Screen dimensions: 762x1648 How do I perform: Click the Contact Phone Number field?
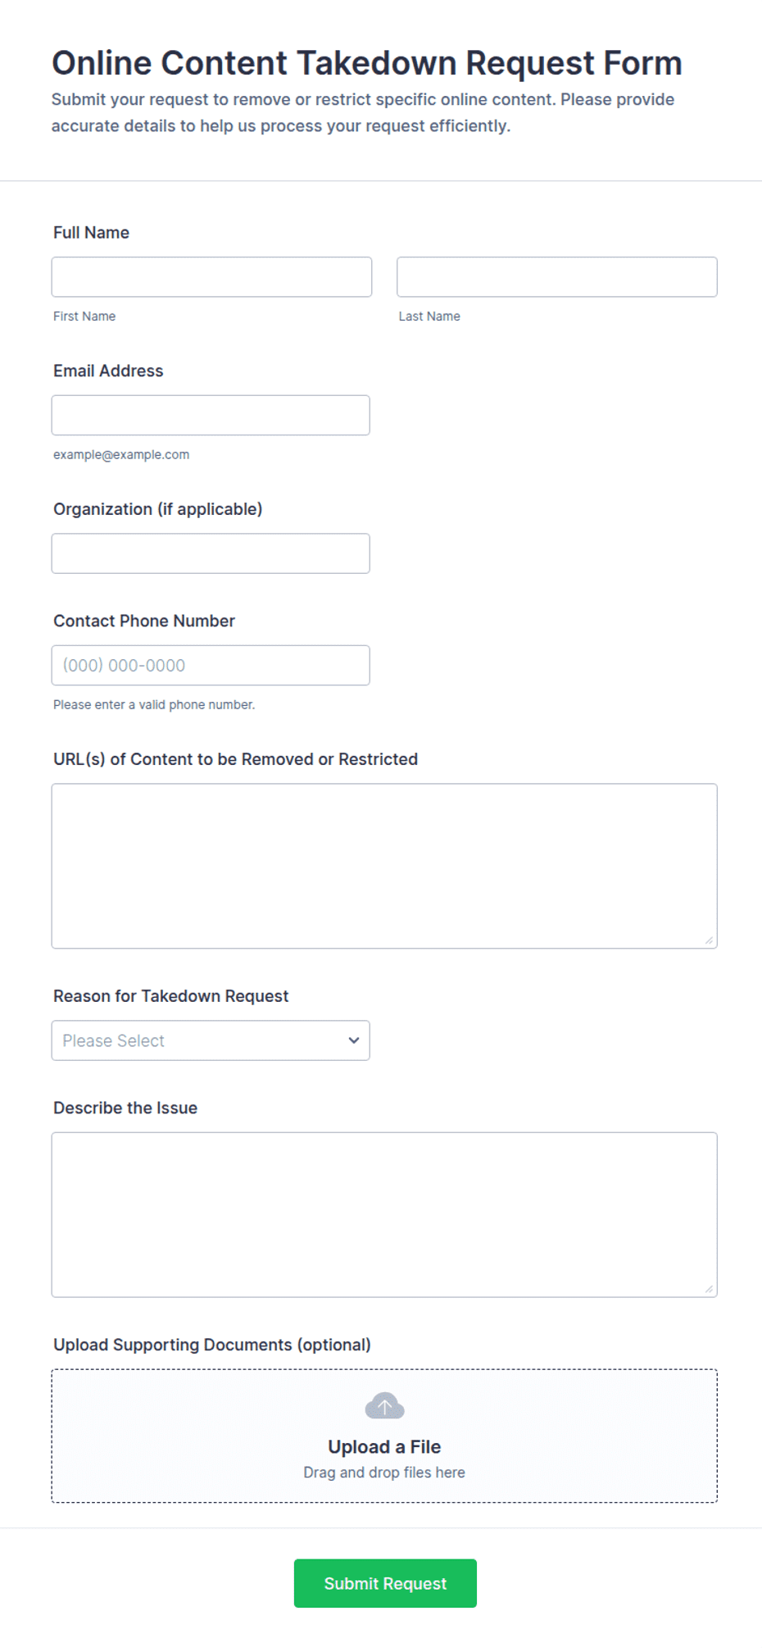click(x=211, y=665)
